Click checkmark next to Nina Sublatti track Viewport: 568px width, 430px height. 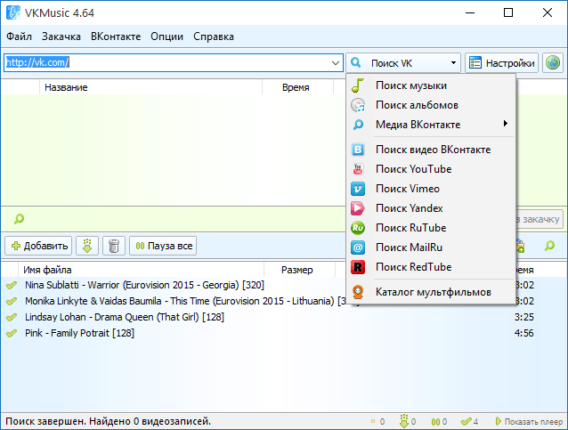12,285
